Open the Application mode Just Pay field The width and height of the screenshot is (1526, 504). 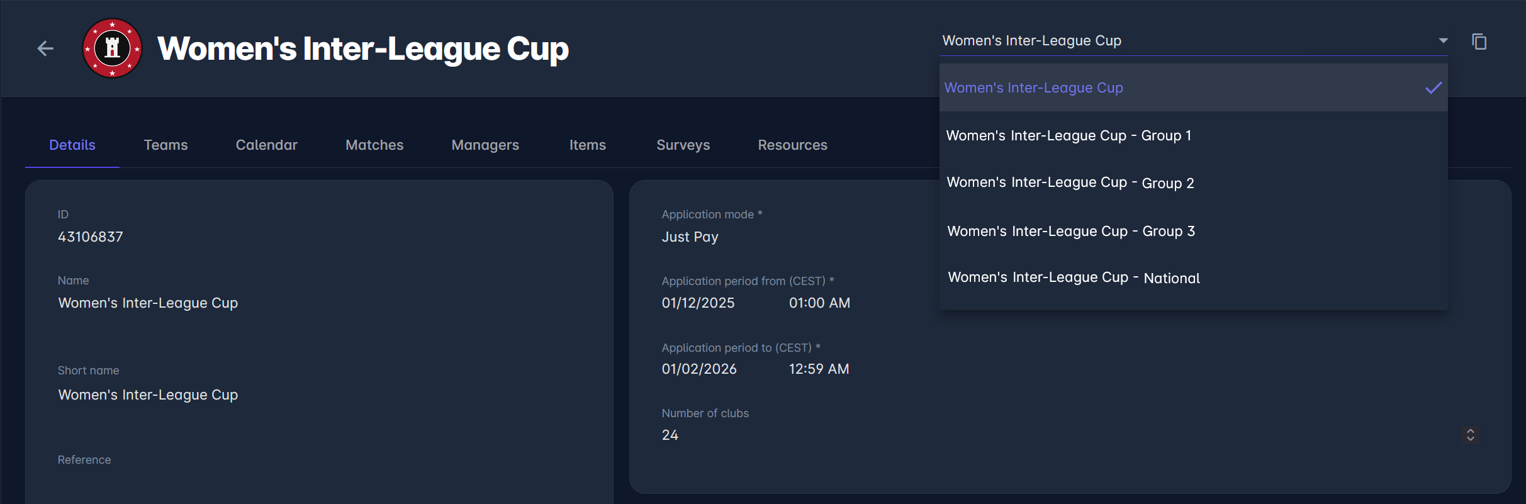coord(690,237)
